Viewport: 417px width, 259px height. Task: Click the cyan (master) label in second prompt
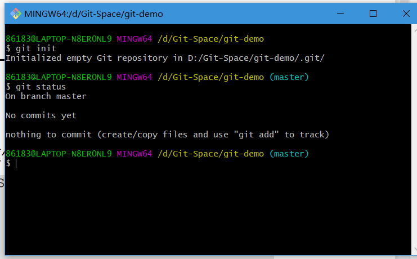pos(289,77)
